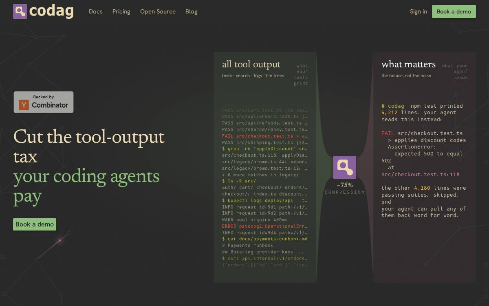The image size is (489, 306).
Task: Click the curl api.internal/v1/orders command
Action: [x=265, y=259]
